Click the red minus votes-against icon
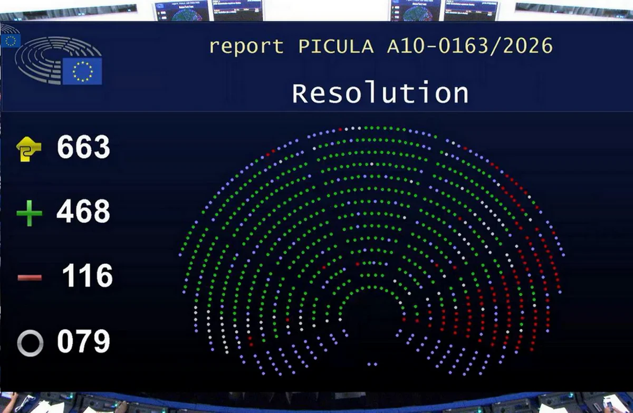 (29, 277)
